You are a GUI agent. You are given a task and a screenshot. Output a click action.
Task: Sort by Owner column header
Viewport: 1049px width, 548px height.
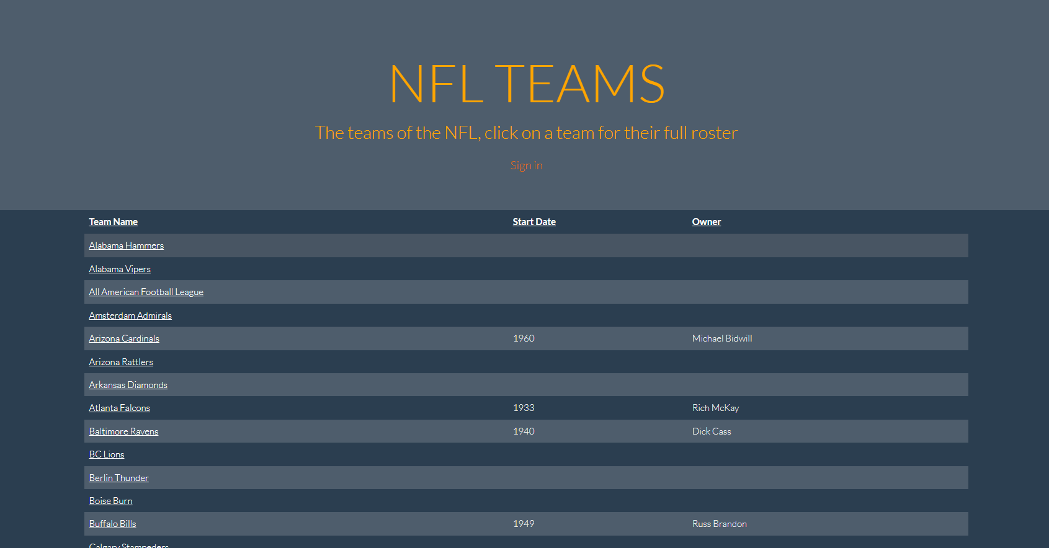707,222
